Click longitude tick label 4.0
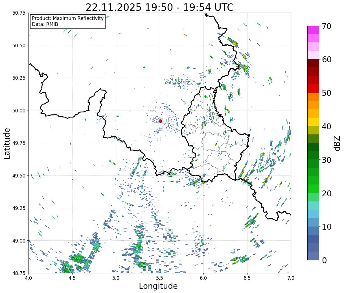 pyautogui.click(x=29, y=278)
